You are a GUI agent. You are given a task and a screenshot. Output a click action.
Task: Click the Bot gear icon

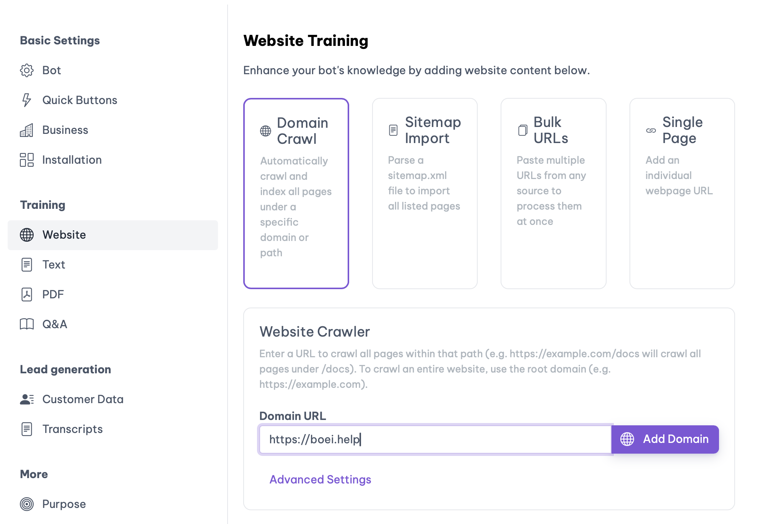27,70
